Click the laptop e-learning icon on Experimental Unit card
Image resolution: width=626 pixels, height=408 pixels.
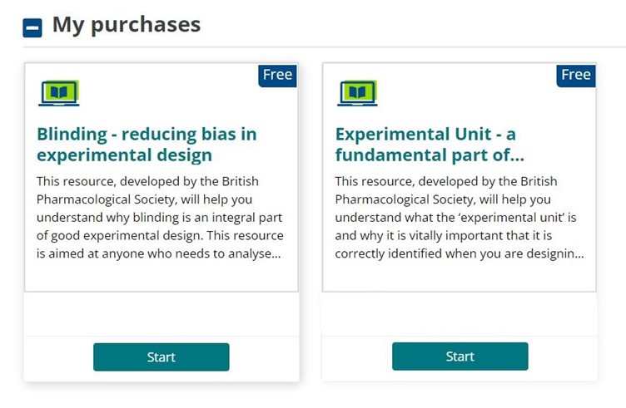(x=357, y=93)
